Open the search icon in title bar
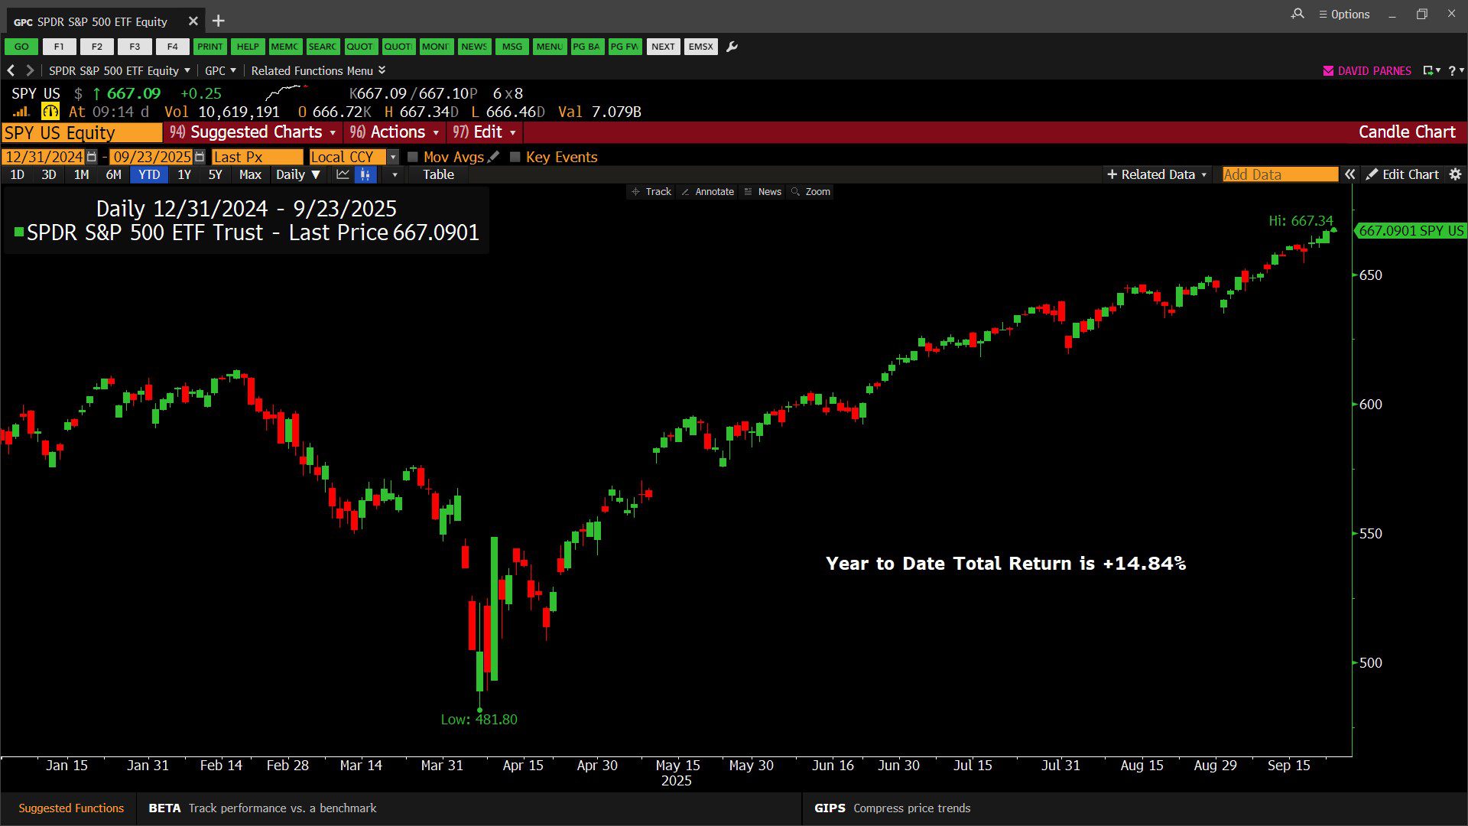 pos(1297,14)
